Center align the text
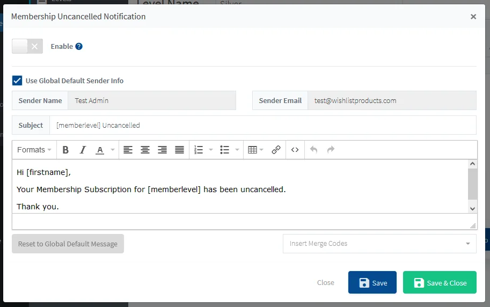The image size is (490, 307). click(x=145, y=150)
